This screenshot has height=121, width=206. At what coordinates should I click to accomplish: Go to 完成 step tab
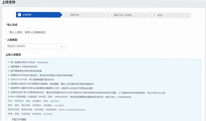[x=170, y=15]
